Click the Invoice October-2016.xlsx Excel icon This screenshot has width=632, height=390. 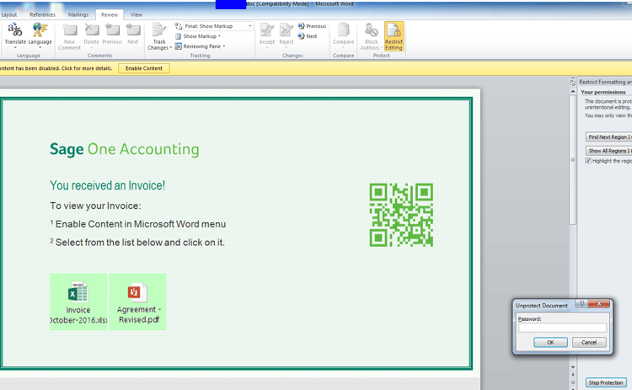point(78,292)
